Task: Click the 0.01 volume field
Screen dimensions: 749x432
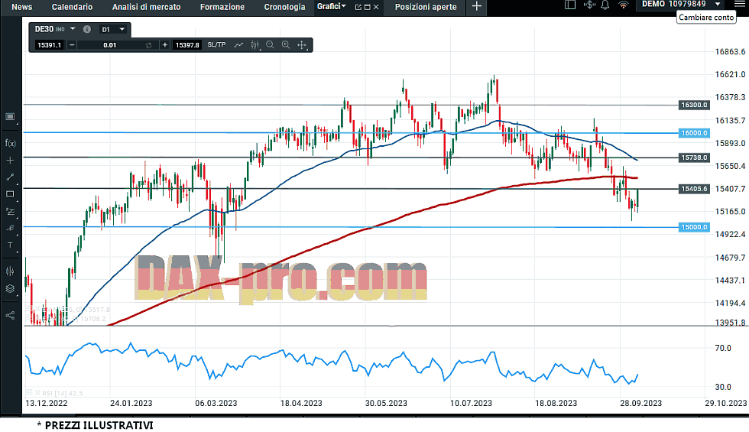Action: tap(110, 45)
